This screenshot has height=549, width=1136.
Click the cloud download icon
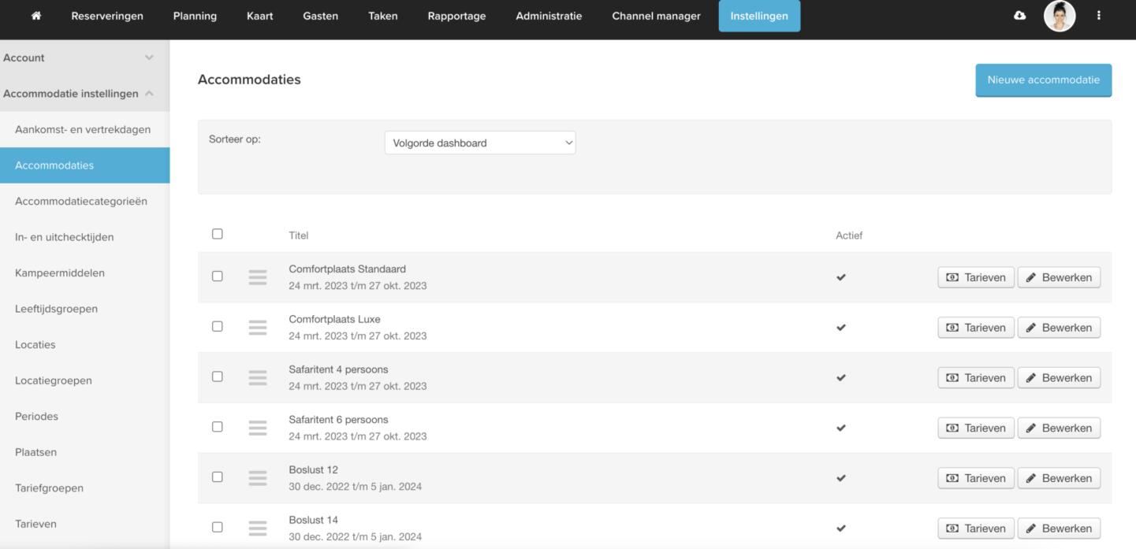click(x=1019, y=16)
